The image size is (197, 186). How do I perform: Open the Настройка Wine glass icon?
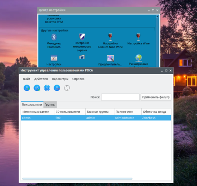138,37
